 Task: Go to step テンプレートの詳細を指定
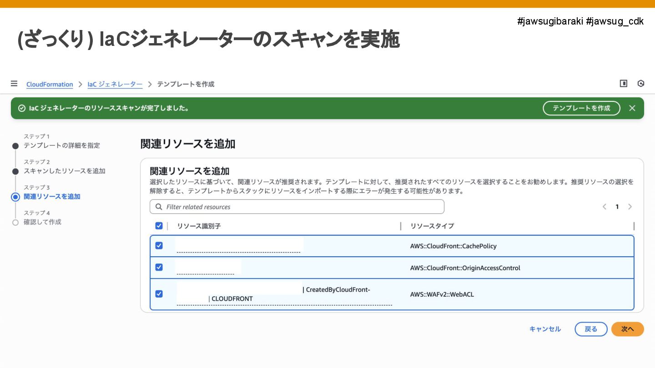(62, 145)
